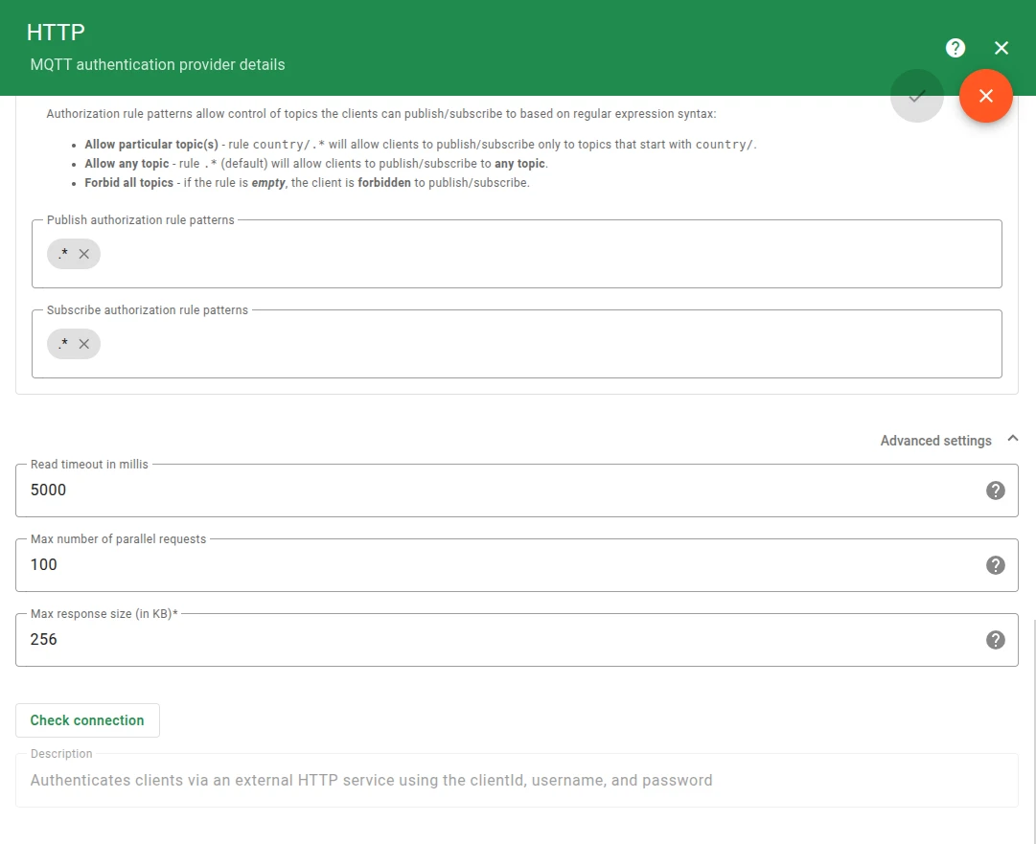Click the 'Allow particular topic(s)' bullet text

[x=420, y=144]
